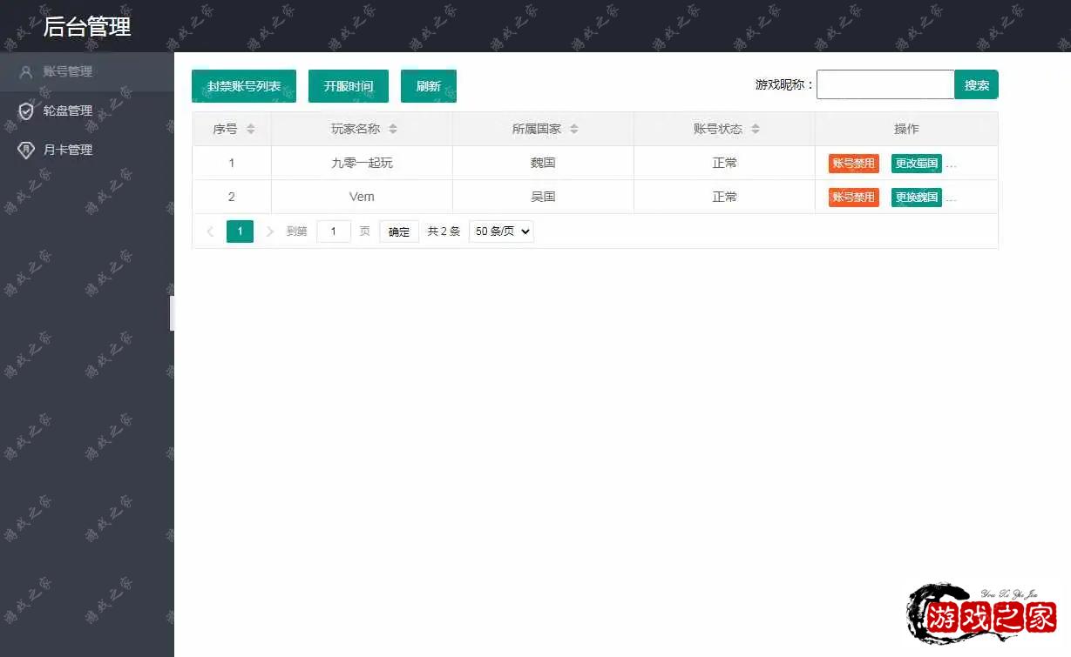This screenshot has width=1071, height=657.
Task: Click the diamond icon beside 月卡管理
Action: tap(26, 150)
